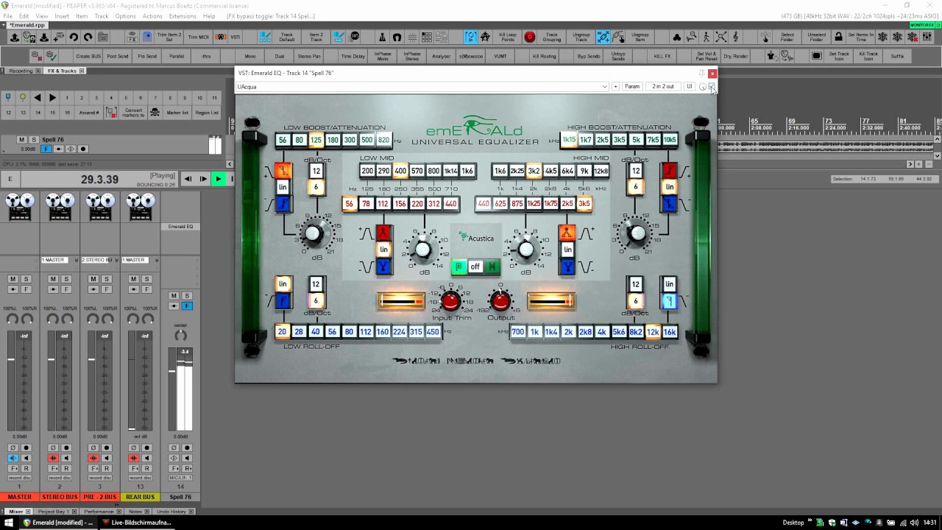The width and height of the screenshot is (942, 530).
Task: Click the Emerald taskbar item
Action: 59,523
